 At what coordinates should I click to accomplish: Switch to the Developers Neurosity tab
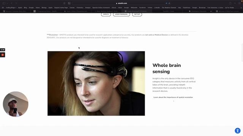click(x=197, y=11)
